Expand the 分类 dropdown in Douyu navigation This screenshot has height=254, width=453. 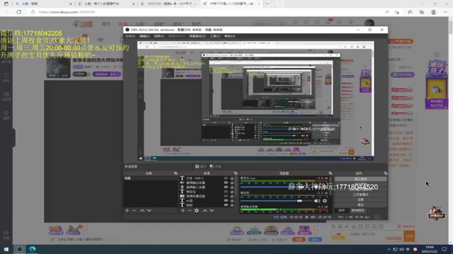point(140,24)
